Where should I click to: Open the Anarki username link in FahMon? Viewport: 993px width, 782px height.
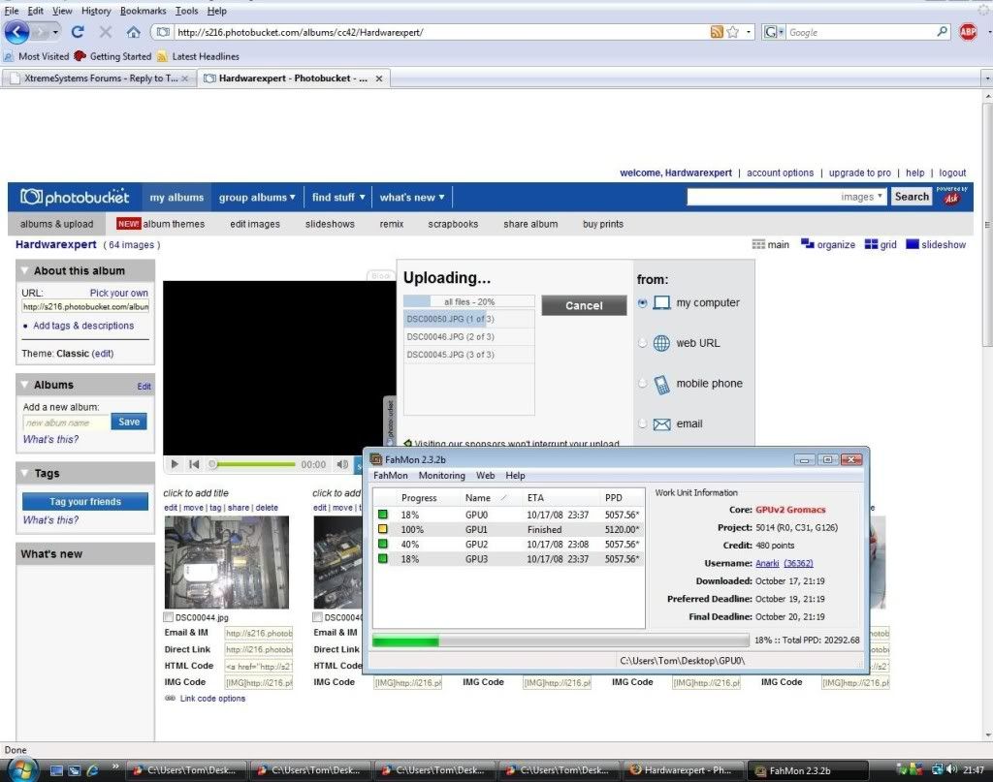(767, 563)
